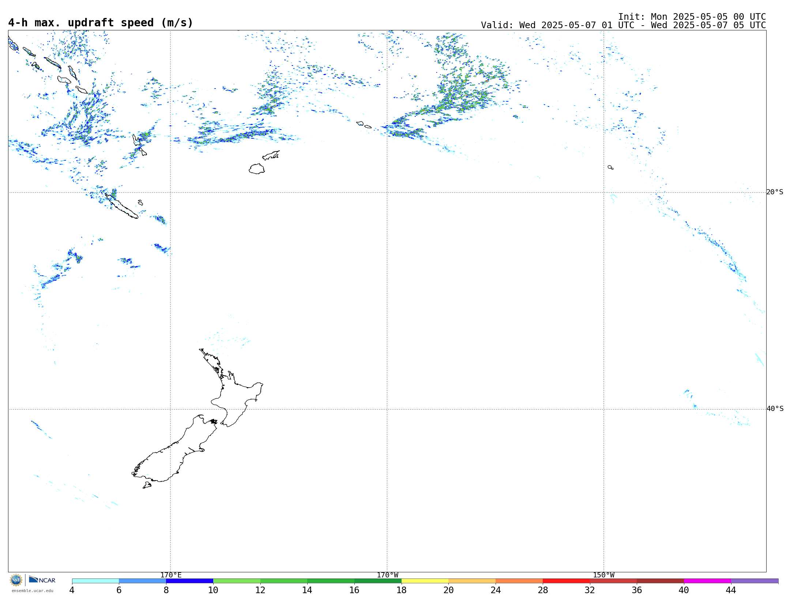
Task: Click the colorbar tick label 10
Action: click(213, 590)
